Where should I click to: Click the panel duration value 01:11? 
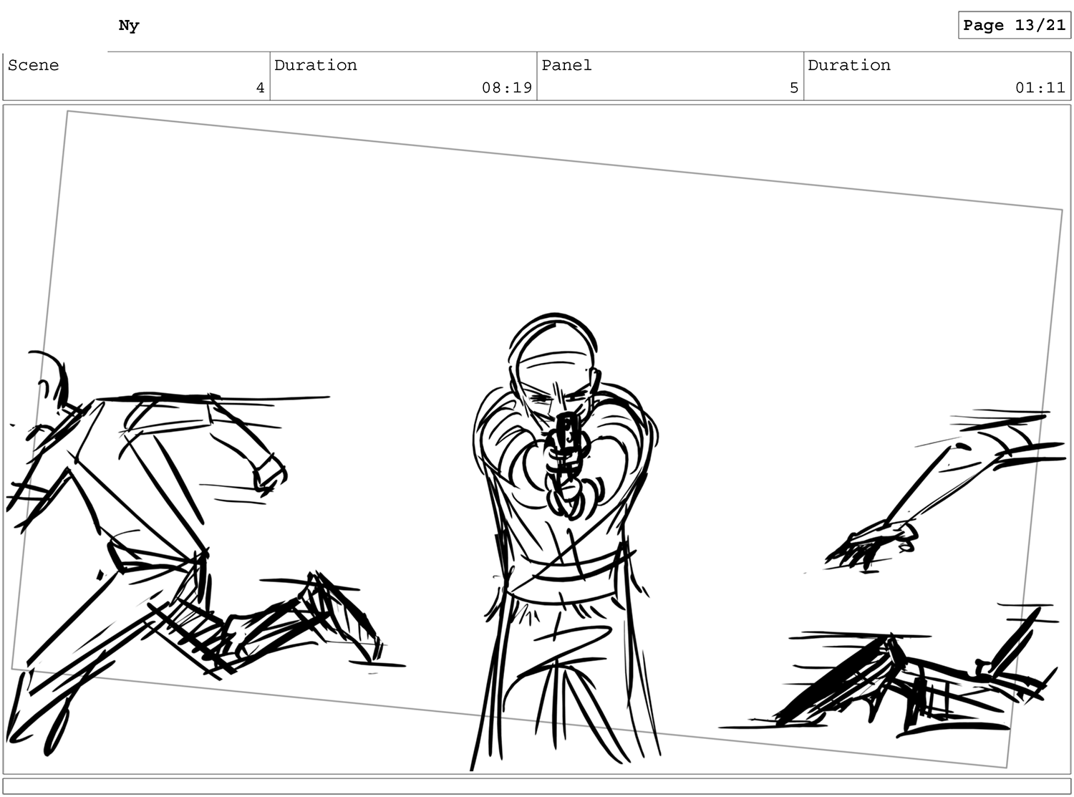click(1040, 87)
